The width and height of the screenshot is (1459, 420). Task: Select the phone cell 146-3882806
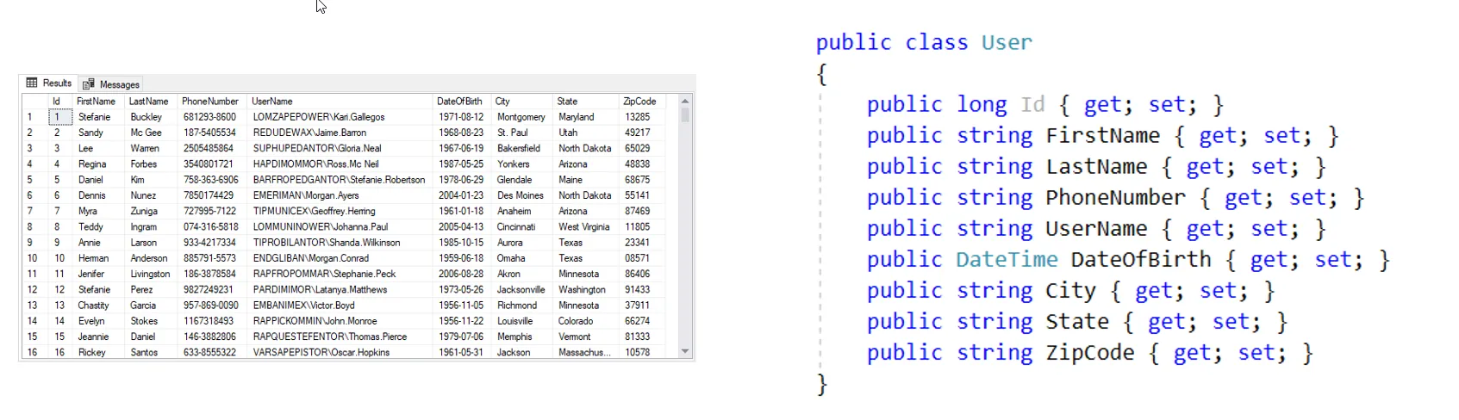[x=213, y=337]
